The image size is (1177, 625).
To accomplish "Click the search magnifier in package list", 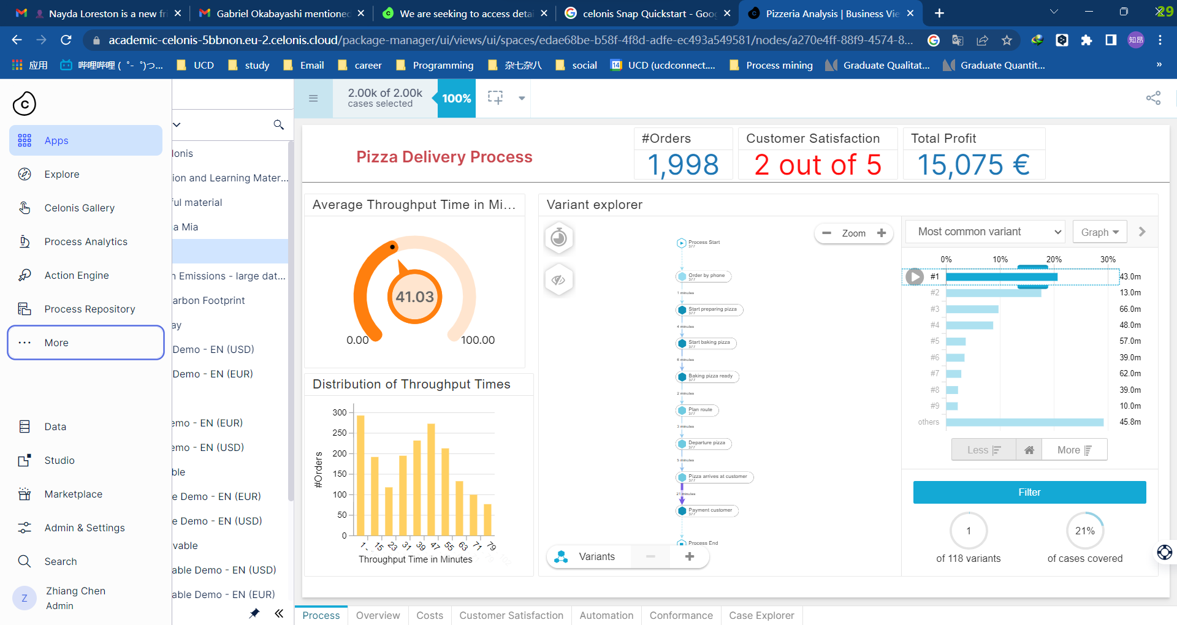I will 279,124.
